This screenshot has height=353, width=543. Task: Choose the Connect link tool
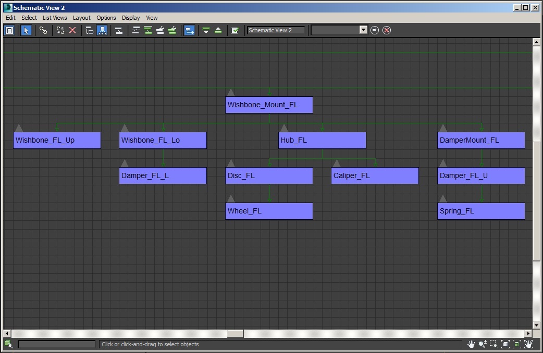tap(43, 30)
